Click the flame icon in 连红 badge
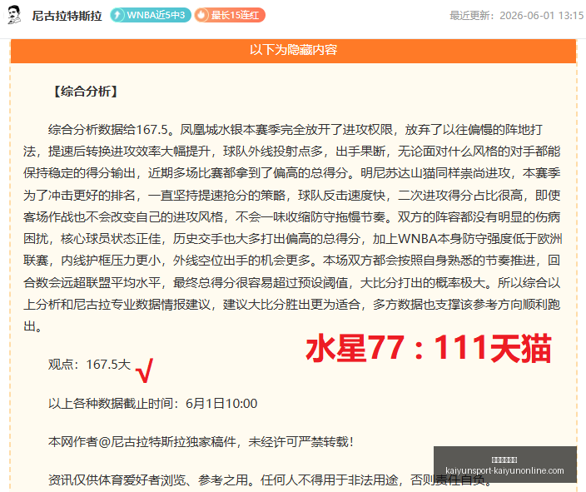 click(x=201, y=15)
